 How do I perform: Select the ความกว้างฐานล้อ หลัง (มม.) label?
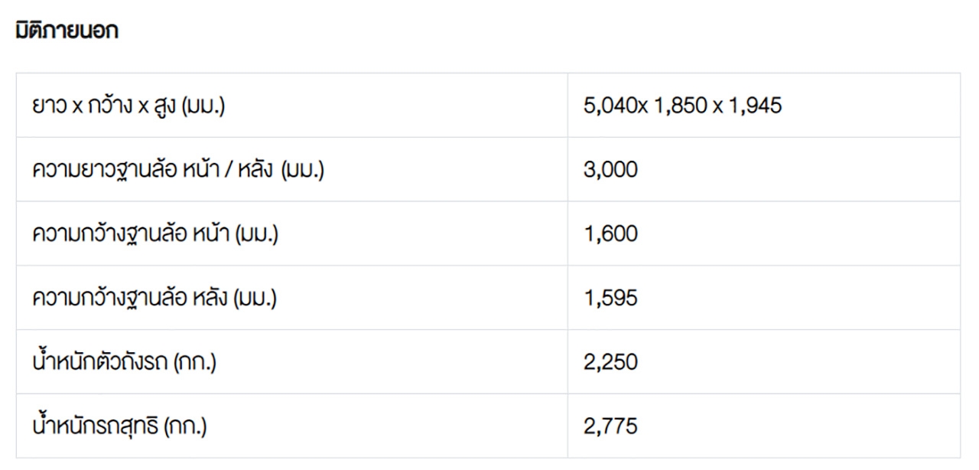pos(154,299)
